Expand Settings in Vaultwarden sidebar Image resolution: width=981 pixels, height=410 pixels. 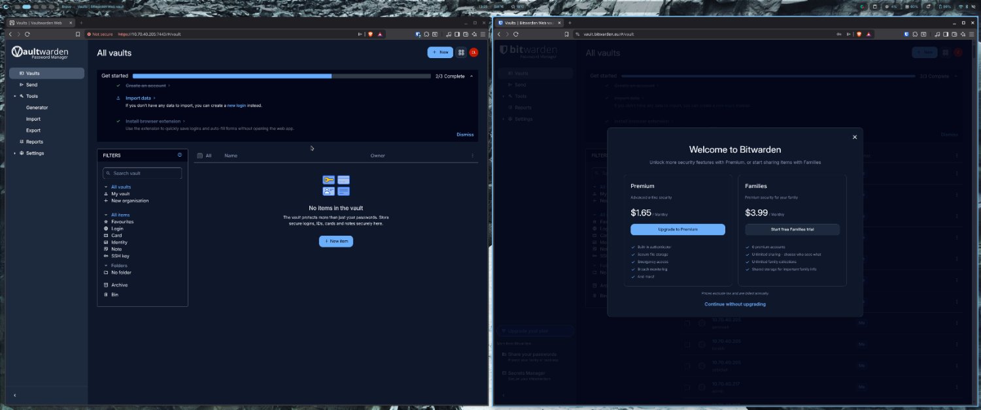tap(14, 153)
